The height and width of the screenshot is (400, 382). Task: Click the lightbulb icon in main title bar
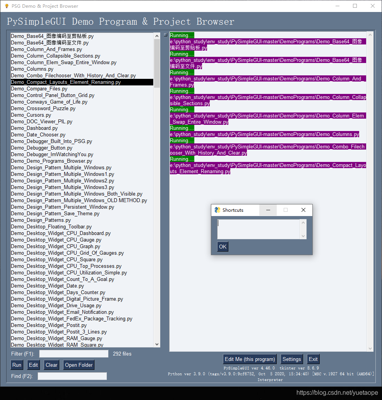[x=7, y=6]
